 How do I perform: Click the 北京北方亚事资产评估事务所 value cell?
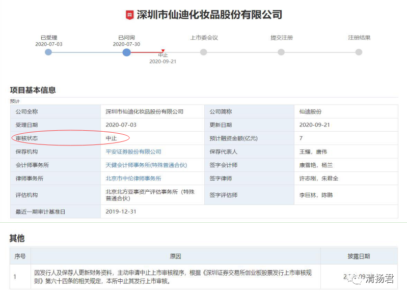click(x=153, y=195)
